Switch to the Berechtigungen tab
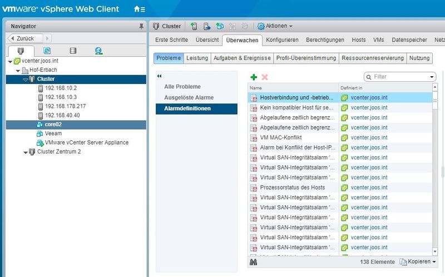The width and height of the screenshot is (445, 277). click(x=325, y=40)
